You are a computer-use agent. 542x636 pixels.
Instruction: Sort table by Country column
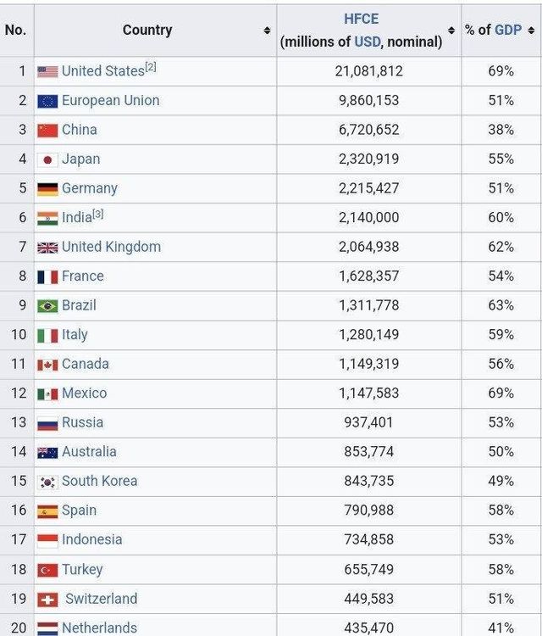coord(268,31)
